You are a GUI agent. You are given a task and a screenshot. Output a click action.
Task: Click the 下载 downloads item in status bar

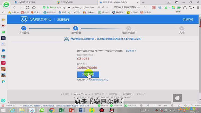click(157, 105)
